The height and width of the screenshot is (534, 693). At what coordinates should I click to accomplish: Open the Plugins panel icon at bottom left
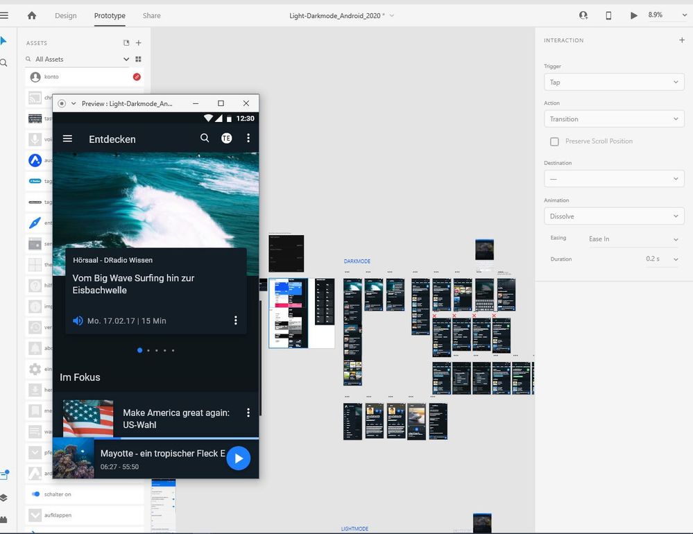(x=3, y=519)
